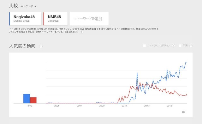Click help icon next to 予測 checkbox
This screenshot has height=124, width=202.
pyautogui.click(x=191, y=46)
